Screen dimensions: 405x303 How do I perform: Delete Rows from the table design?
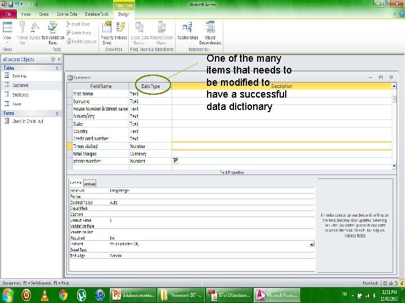click(x=79, y=33)
